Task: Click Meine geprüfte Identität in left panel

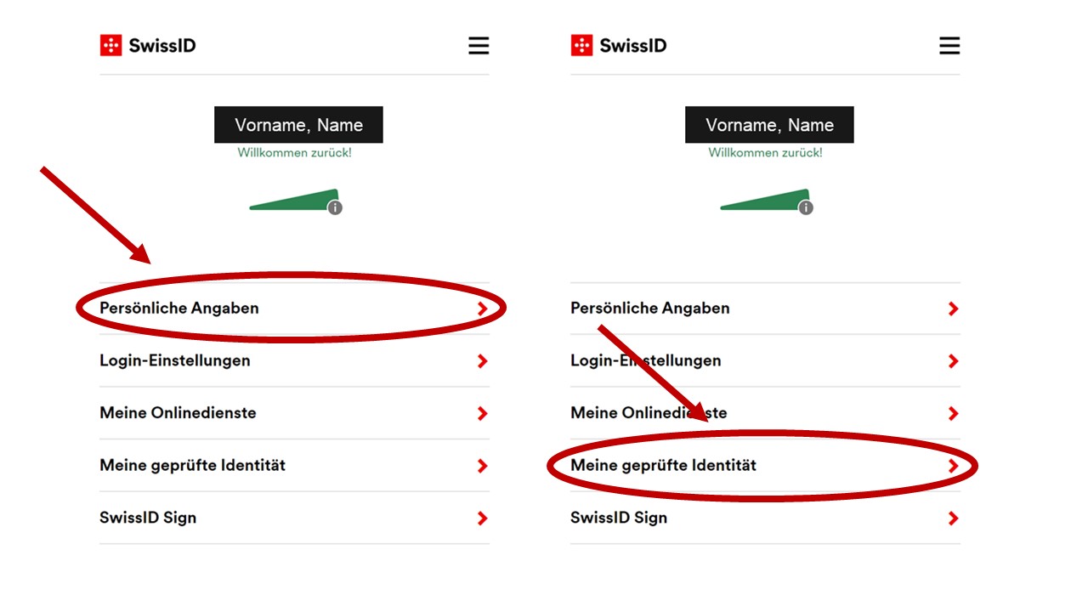Action: [294, 466]
